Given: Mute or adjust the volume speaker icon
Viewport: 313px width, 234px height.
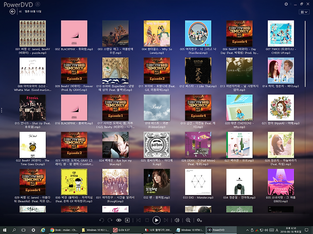Looking at the screenshot, I should (x=177, y=220).
